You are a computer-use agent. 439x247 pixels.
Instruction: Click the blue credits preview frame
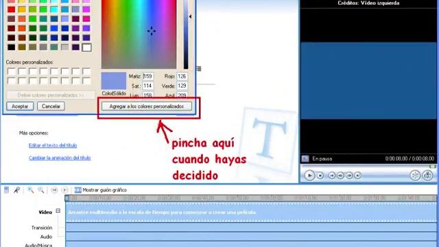368,81
